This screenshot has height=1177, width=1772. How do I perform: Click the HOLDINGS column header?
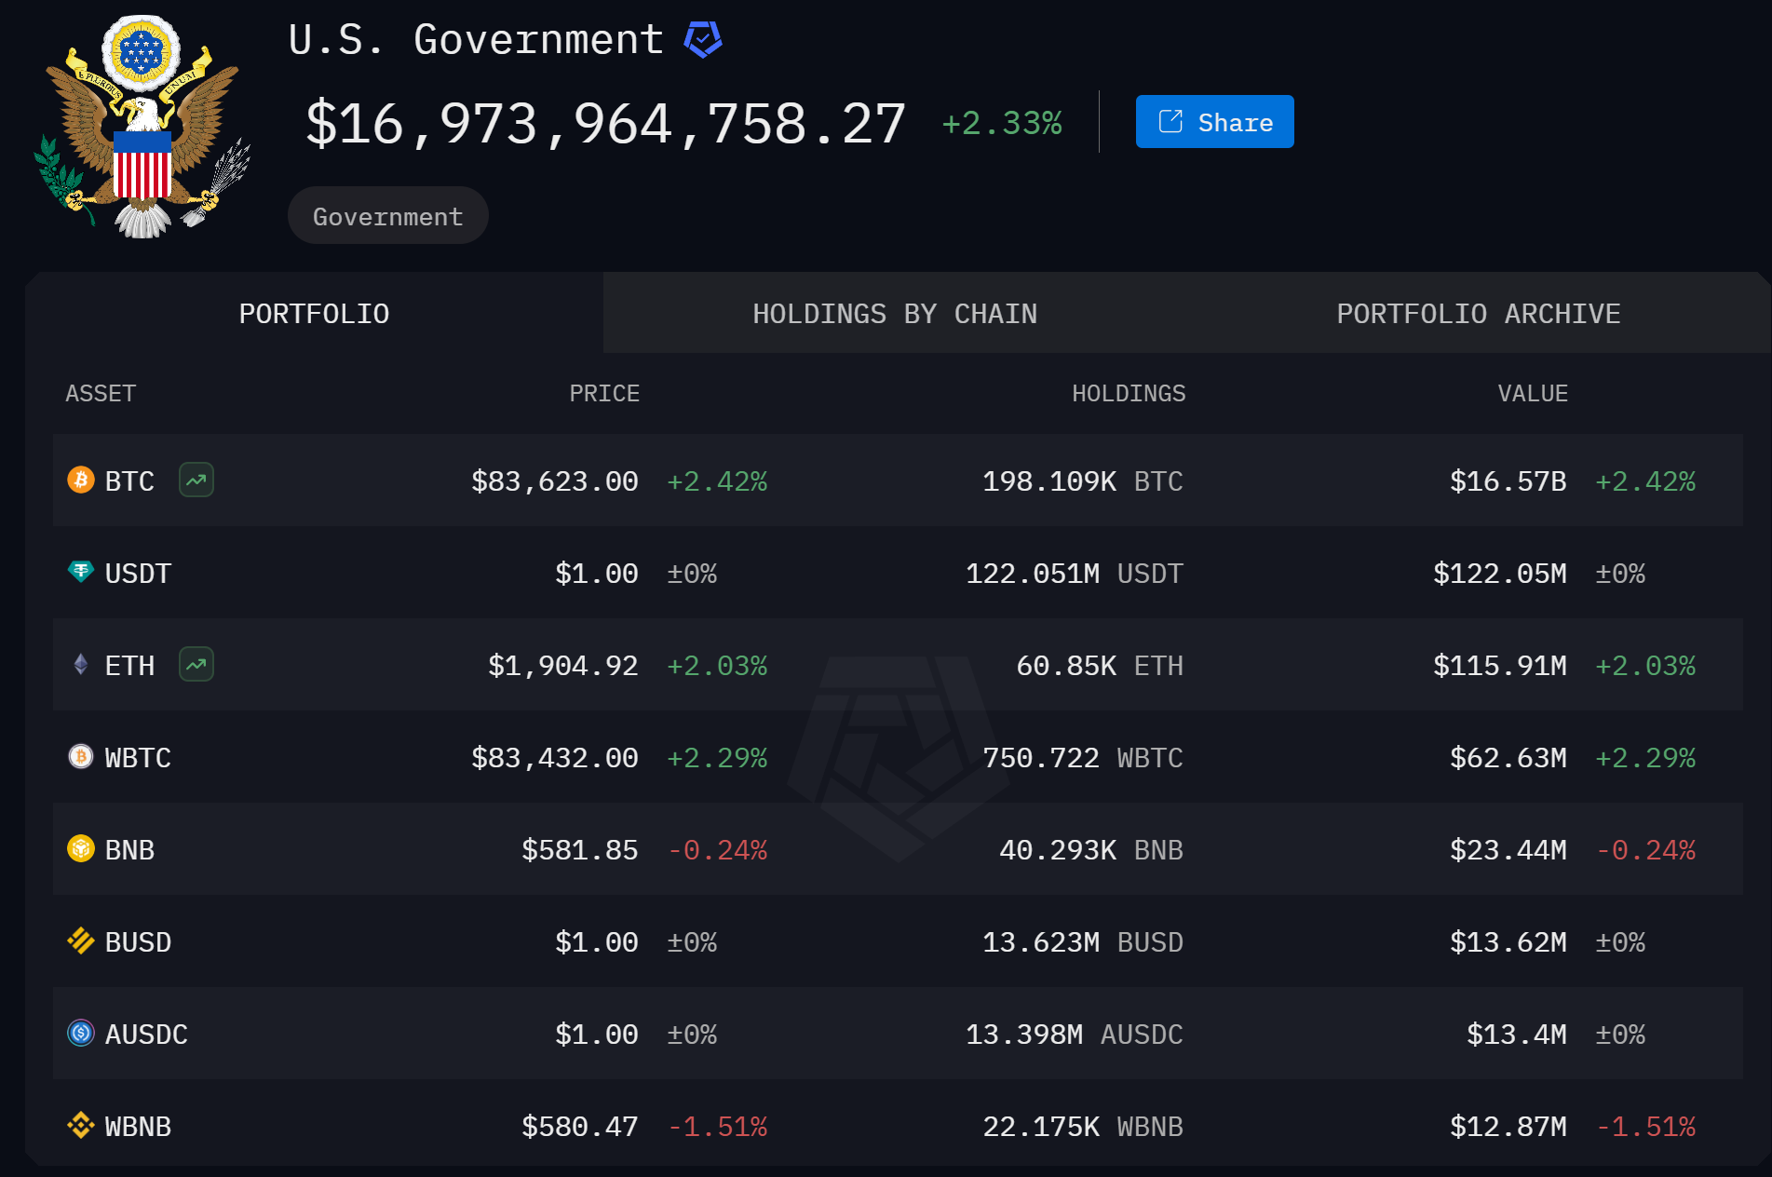pyautogui.click(x=1129, y=394)
